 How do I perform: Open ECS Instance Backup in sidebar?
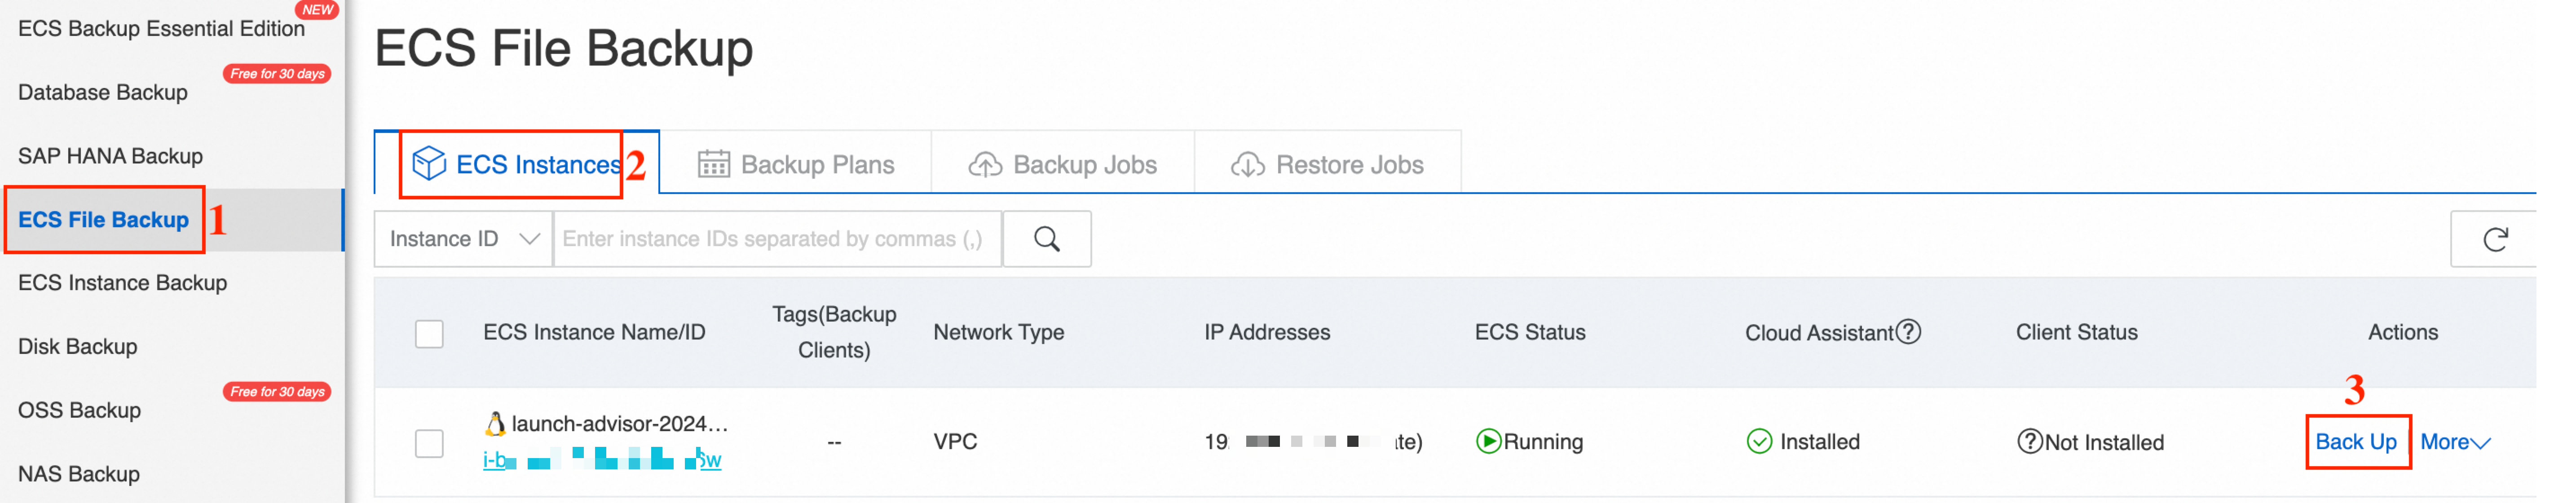point(122,283)
